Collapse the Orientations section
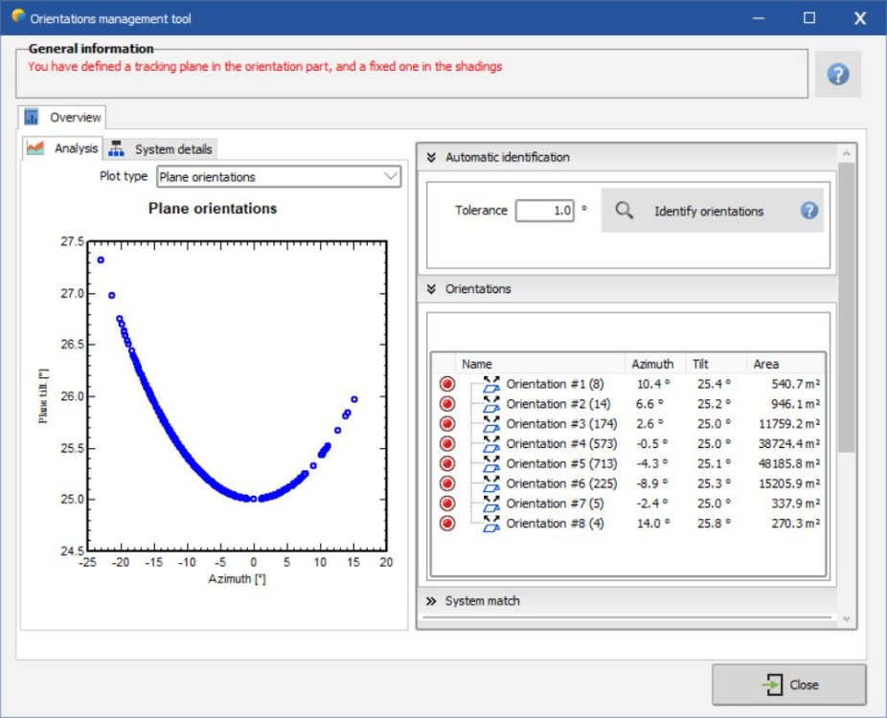887x718 pixels. tap(431, 289)
